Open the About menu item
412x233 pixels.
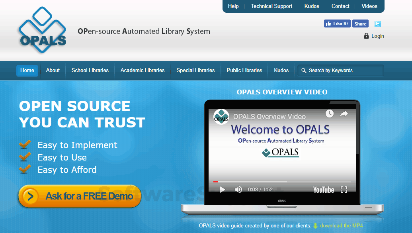(53, 70)
